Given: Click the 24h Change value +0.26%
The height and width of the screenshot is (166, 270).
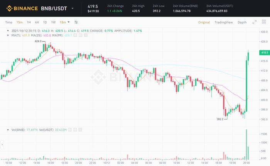Looking at the screenshot, I should [117, 11].
